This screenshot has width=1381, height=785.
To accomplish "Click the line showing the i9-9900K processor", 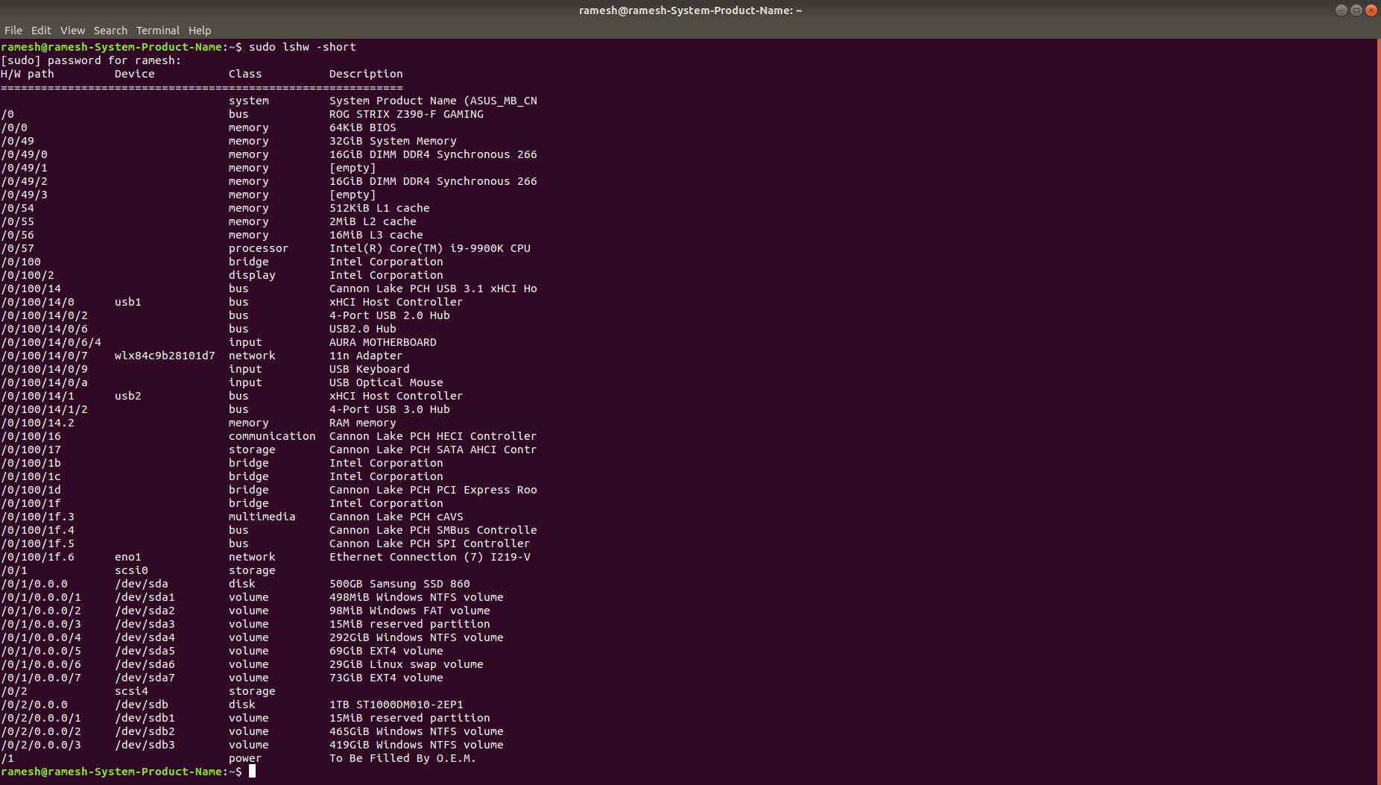I will click(430, 248).
